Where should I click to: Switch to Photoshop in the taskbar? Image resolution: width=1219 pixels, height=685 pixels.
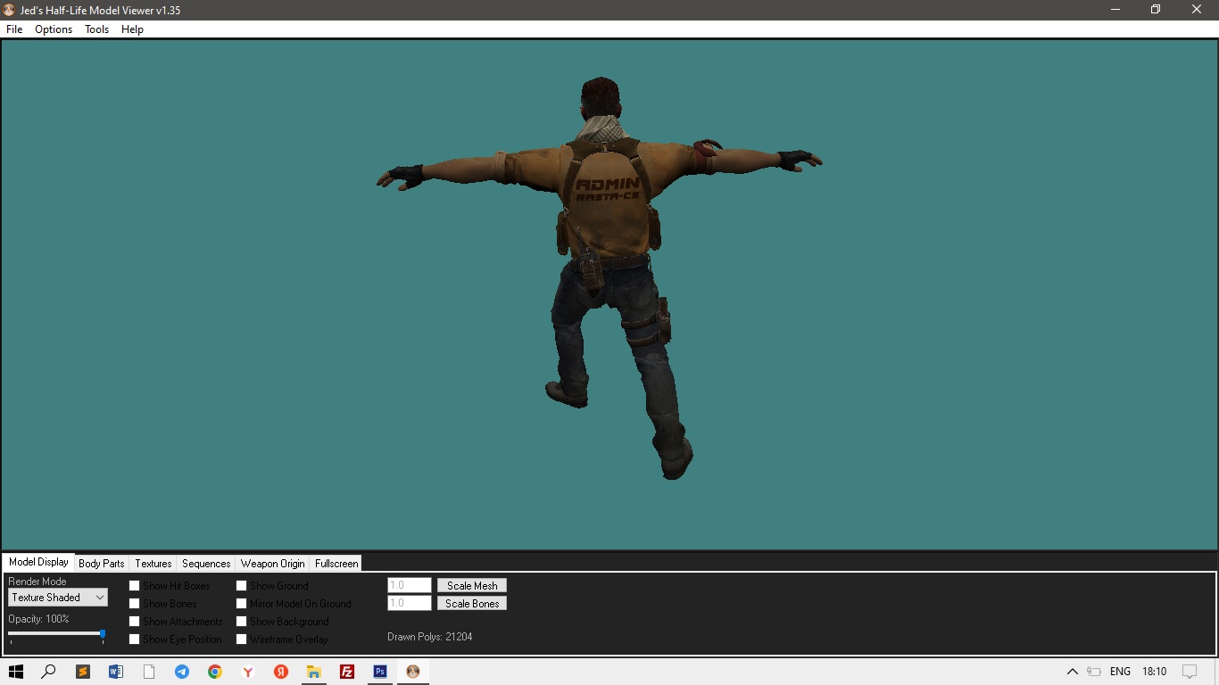click(380, 672)
